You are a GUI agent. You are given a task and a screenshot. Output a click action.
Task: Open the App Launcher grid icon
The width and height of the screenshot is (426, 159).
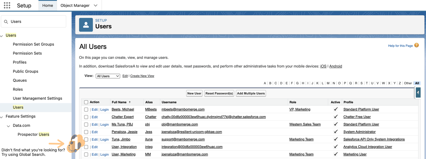[7, 5]
